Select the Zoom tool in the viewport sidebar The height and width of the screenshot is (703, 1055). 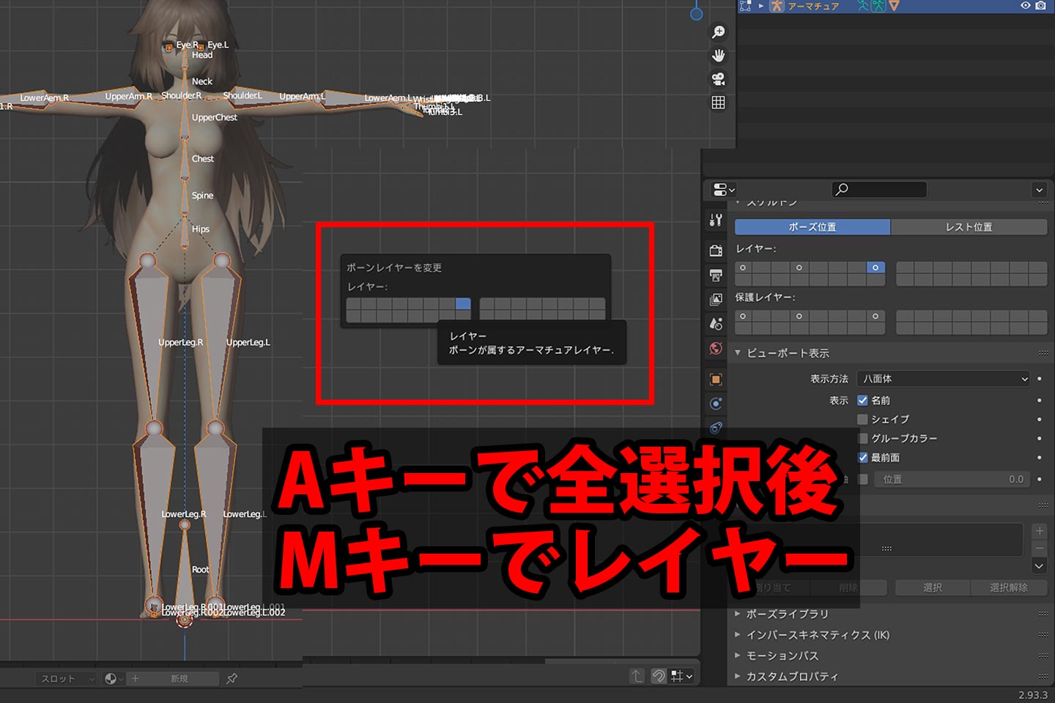pos(718,31)
